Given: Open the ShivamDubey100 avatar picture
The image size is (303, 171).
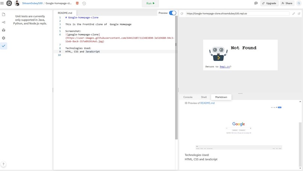Looking at the screenshot, I should click(x=17, y=3).
